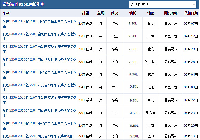Open the 2014款 2.4T 四驱自动柴油 link
The width and height of the screenshot is (200, 140).
point(39,87)
